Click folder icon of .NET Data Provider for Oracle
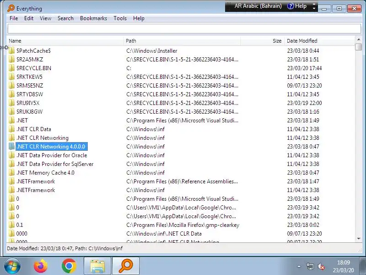 11,155
